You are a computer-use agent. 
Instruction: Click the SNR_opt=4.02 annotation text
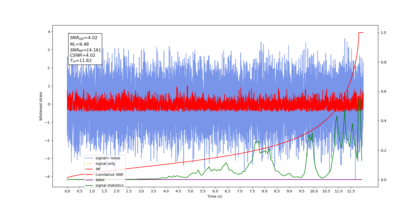coord(84,38)
